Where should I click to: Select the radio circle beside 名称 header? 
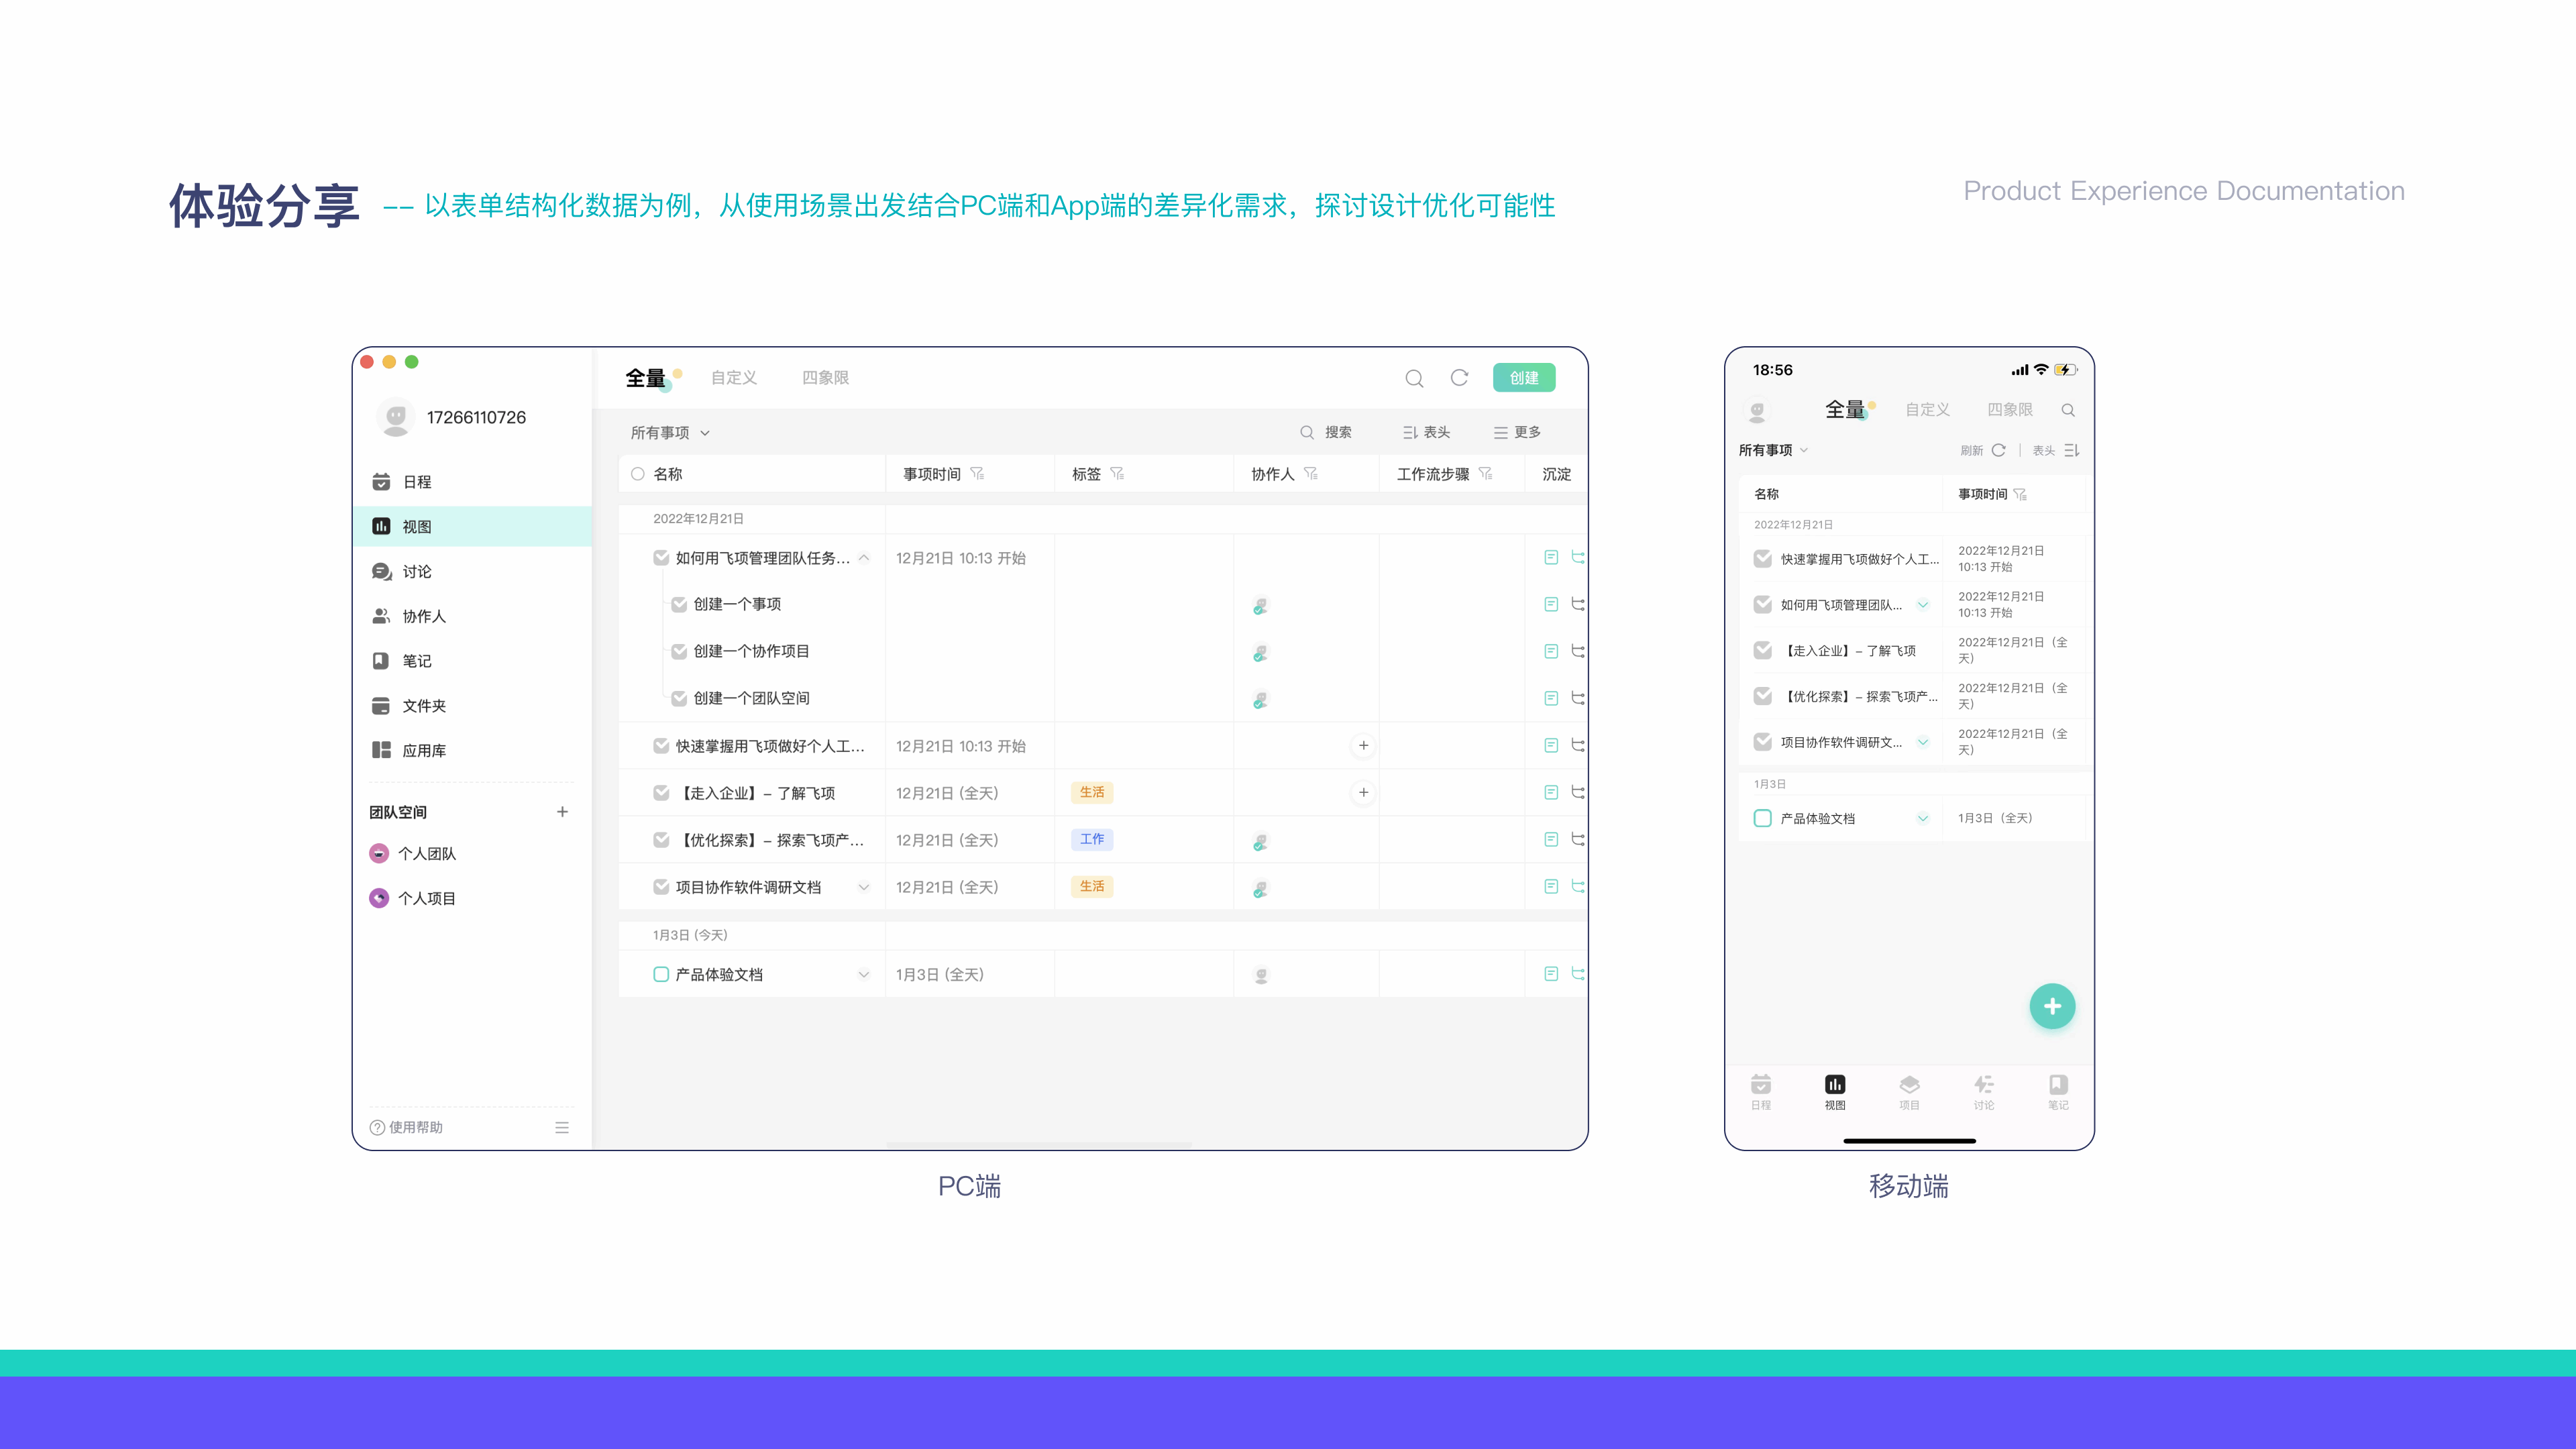pos(637,474)
